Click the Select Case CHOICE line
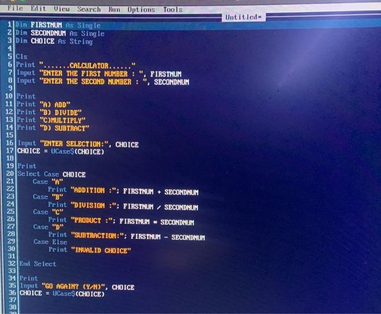Screen dimensions: 381x314 (x=51, y=174)
